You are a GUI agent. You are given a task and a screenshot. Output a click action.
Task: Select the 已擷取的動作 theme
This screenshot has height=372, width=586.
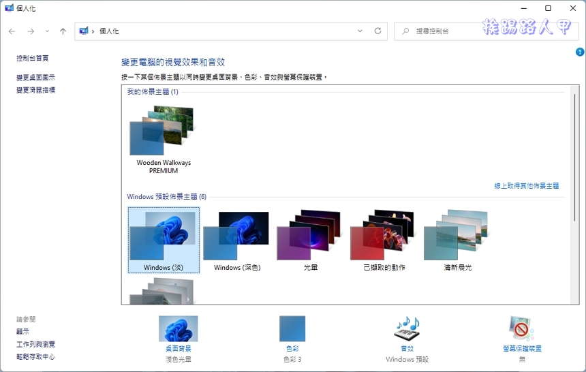tap(384, 240)
